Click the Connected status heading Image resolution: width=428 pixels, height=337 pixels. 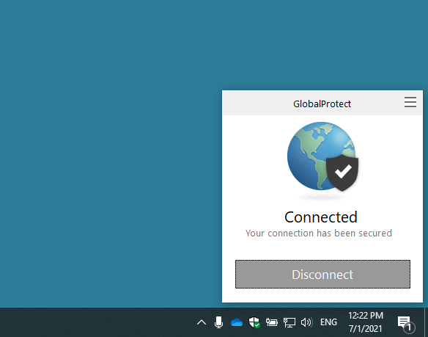tap(321, 217)
